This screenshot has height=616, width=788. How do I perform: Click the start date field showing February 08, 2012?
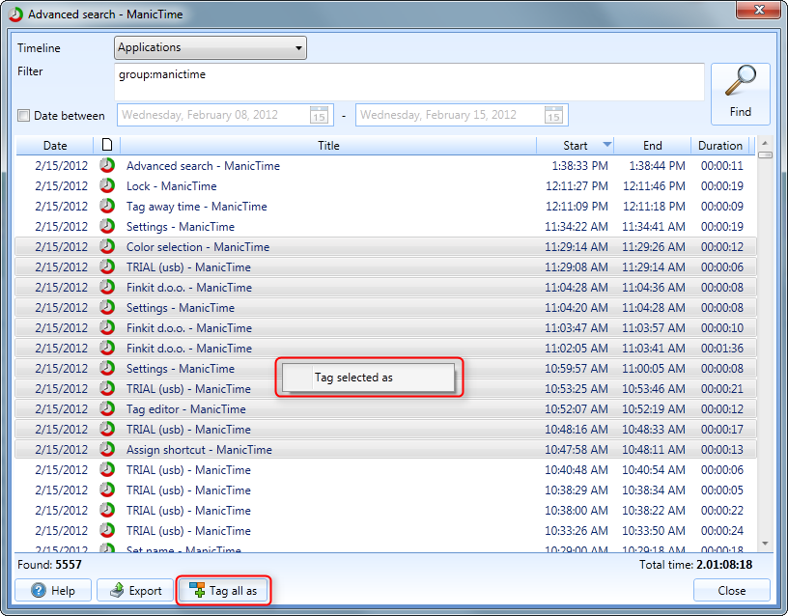225,115
